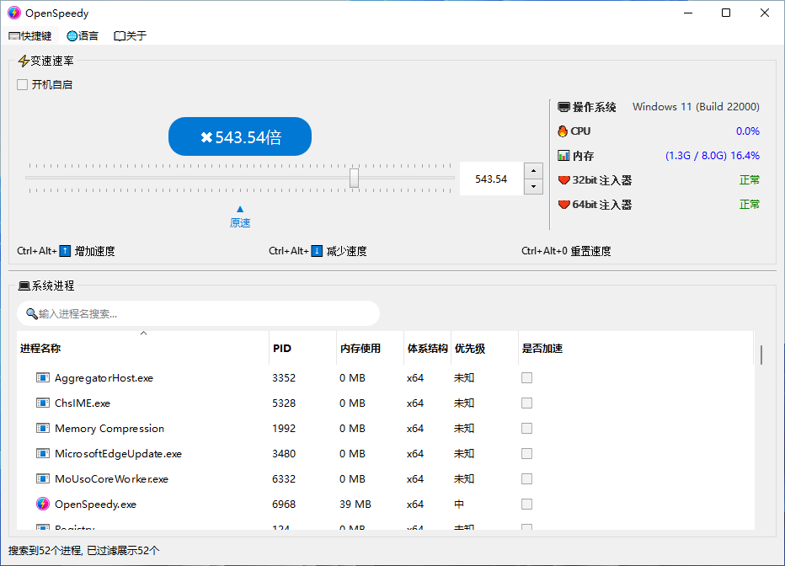Sort by 优先级 column header
Screen dimensions: 785x566
click(484, 349)
